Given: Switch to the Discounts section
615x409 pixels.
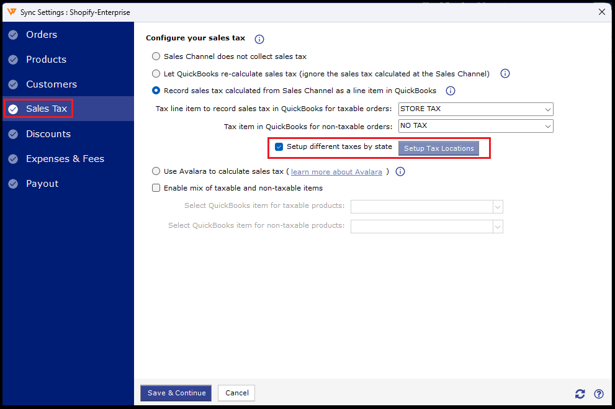Looking at the screenshot, I should [x=48, y=134].
